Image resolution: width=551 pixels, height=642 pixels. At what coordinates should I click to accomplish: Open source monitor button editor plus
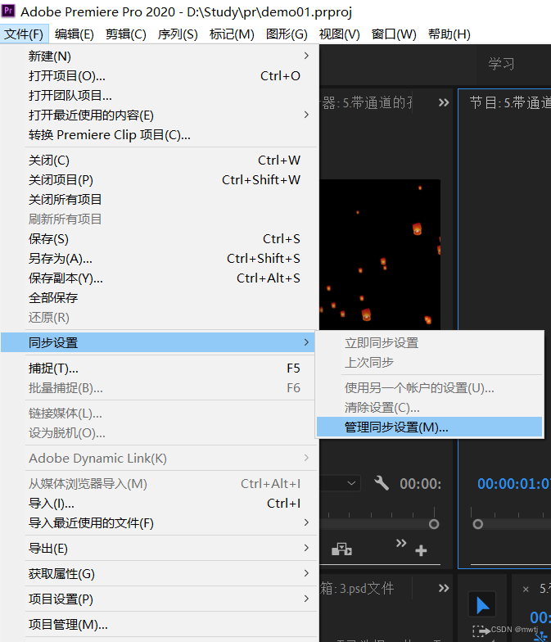(x=421, y=550)
